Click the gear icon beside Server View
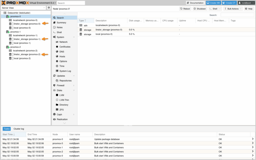 tap(49, 8)
